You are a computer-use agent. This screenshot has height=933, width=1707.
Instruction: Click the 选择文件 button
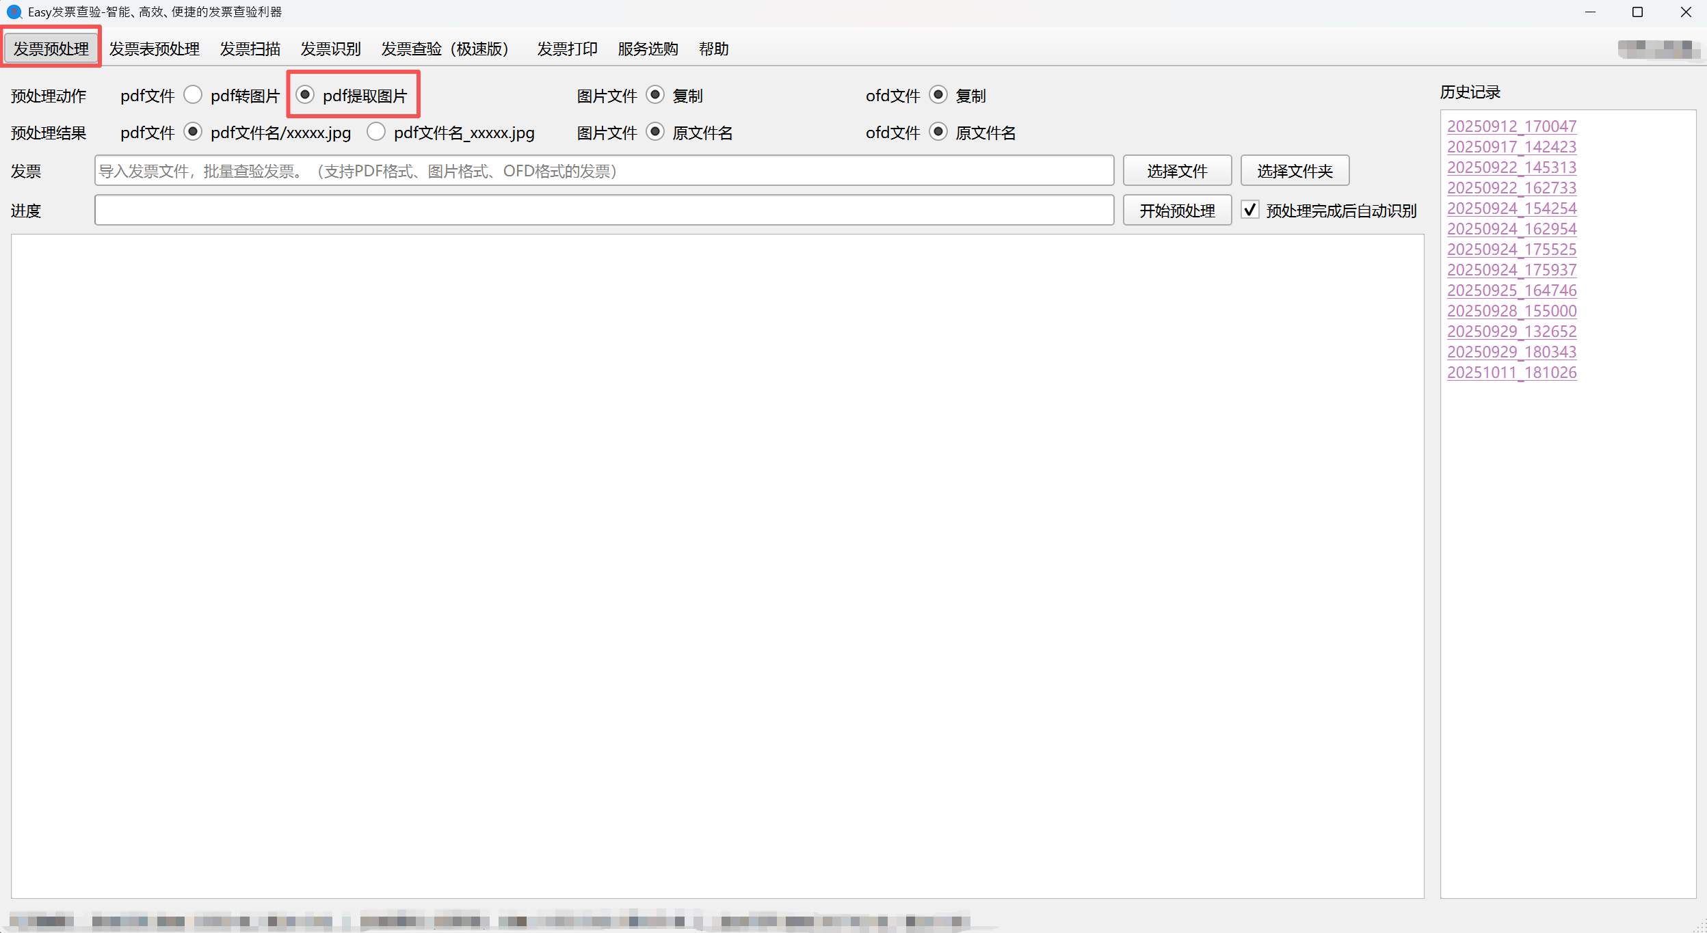tap(1177, 170)
